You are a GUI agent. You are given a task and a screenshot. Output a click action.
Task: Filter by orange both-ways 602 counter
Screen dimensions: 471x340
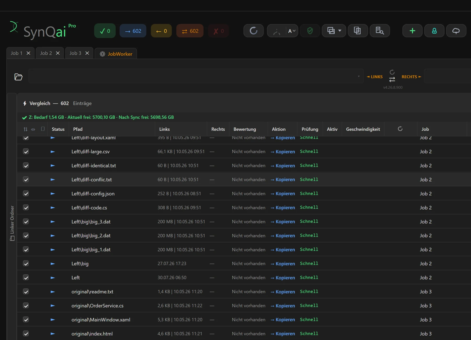(x=190, y=31)
